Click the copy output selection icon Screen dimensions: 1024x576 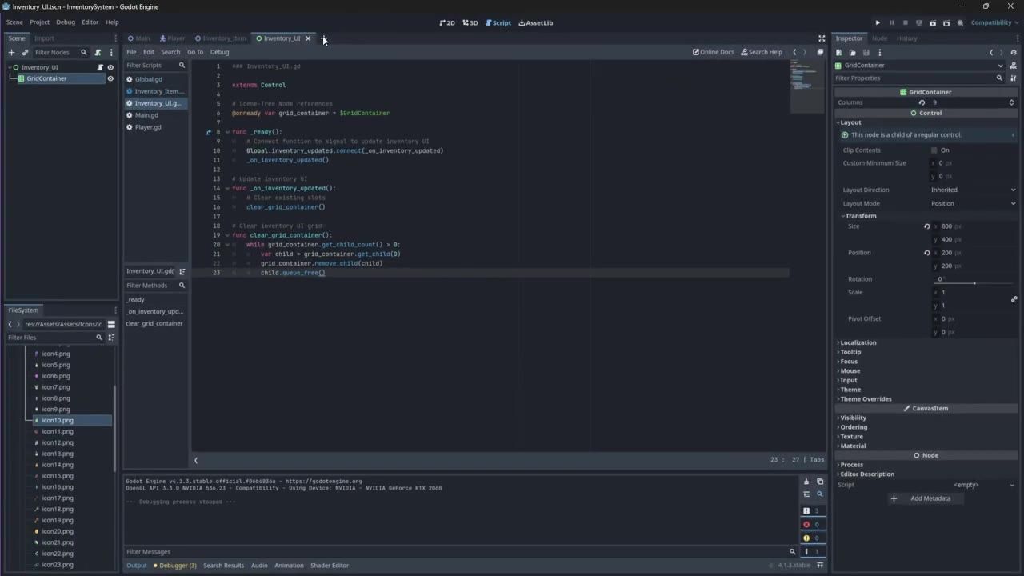coord(820,482)
